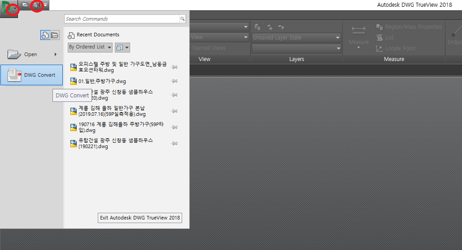Click the Open folder icon in quick access toolbar
Screen dimensions: 462x250
tap(26, 5)
